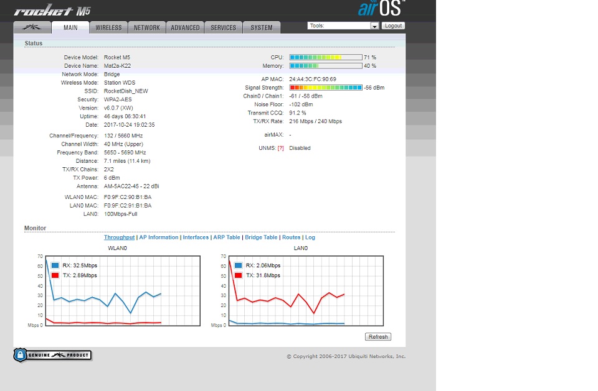Click the LAN0 MAC F0:9F:C2:91:B1:BA

[x=128, y=206]
